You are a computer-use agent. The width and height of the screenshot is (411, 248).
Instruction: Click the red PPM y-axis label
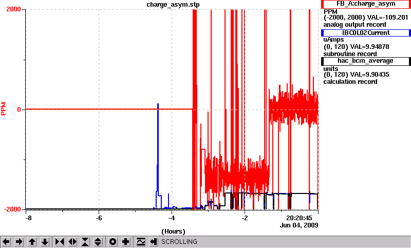[4, 109]
